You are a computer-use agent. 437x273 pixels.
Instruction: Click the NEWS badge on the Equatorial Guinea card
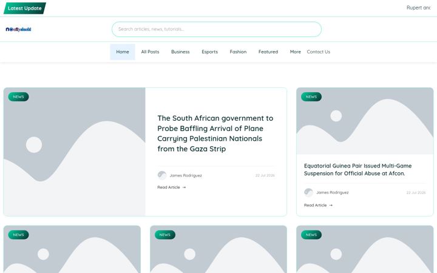311,96
